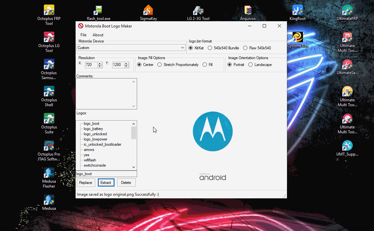
Task: Open the LG 2-3G Tool shortcut
Action: (x=198, y=13)
